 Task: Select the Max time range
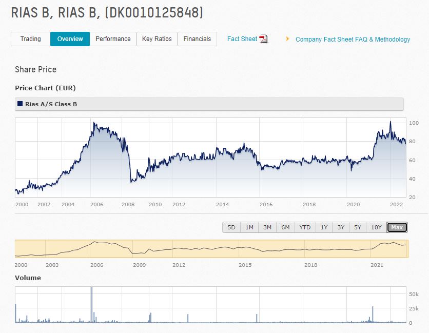[x=397, y=227]
